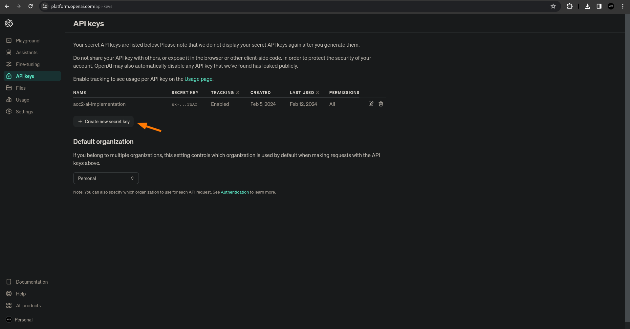Go back in the browser
The image size is (630, 329).
[7, 6]
